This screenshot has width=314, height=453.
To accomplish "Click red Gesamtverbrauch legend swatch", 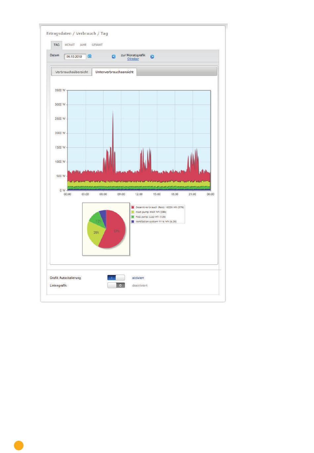I will coord(133,207).
